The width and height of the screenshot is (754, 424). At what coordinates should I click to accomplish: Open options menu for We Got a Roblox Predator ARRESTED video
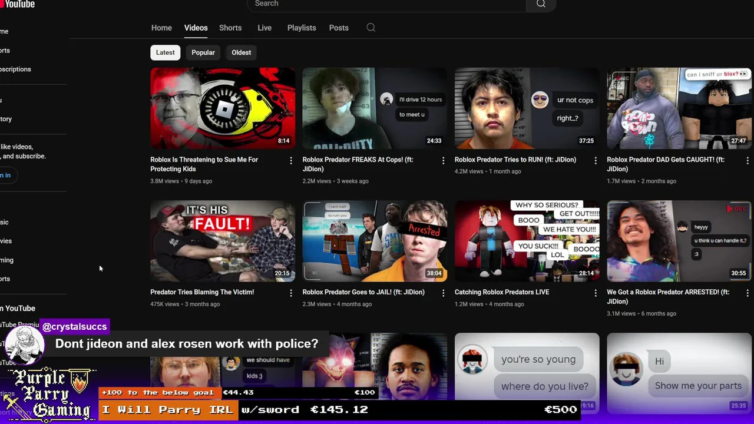click(x=747, y=293)
